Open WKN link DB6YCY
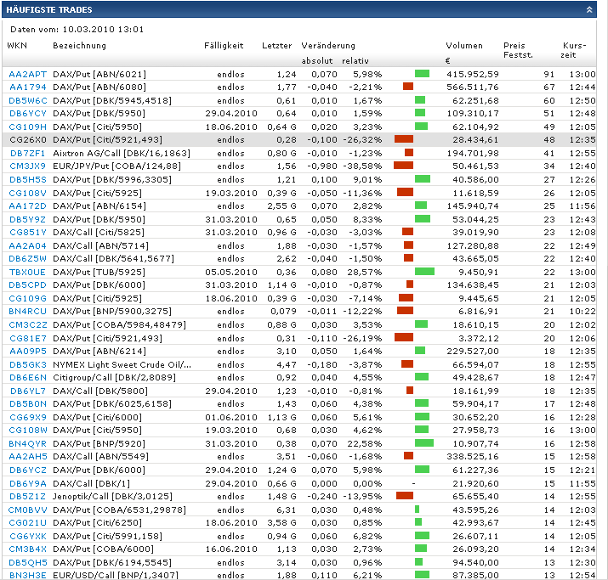This screenshot has height=580, width=608. point(27,114)
